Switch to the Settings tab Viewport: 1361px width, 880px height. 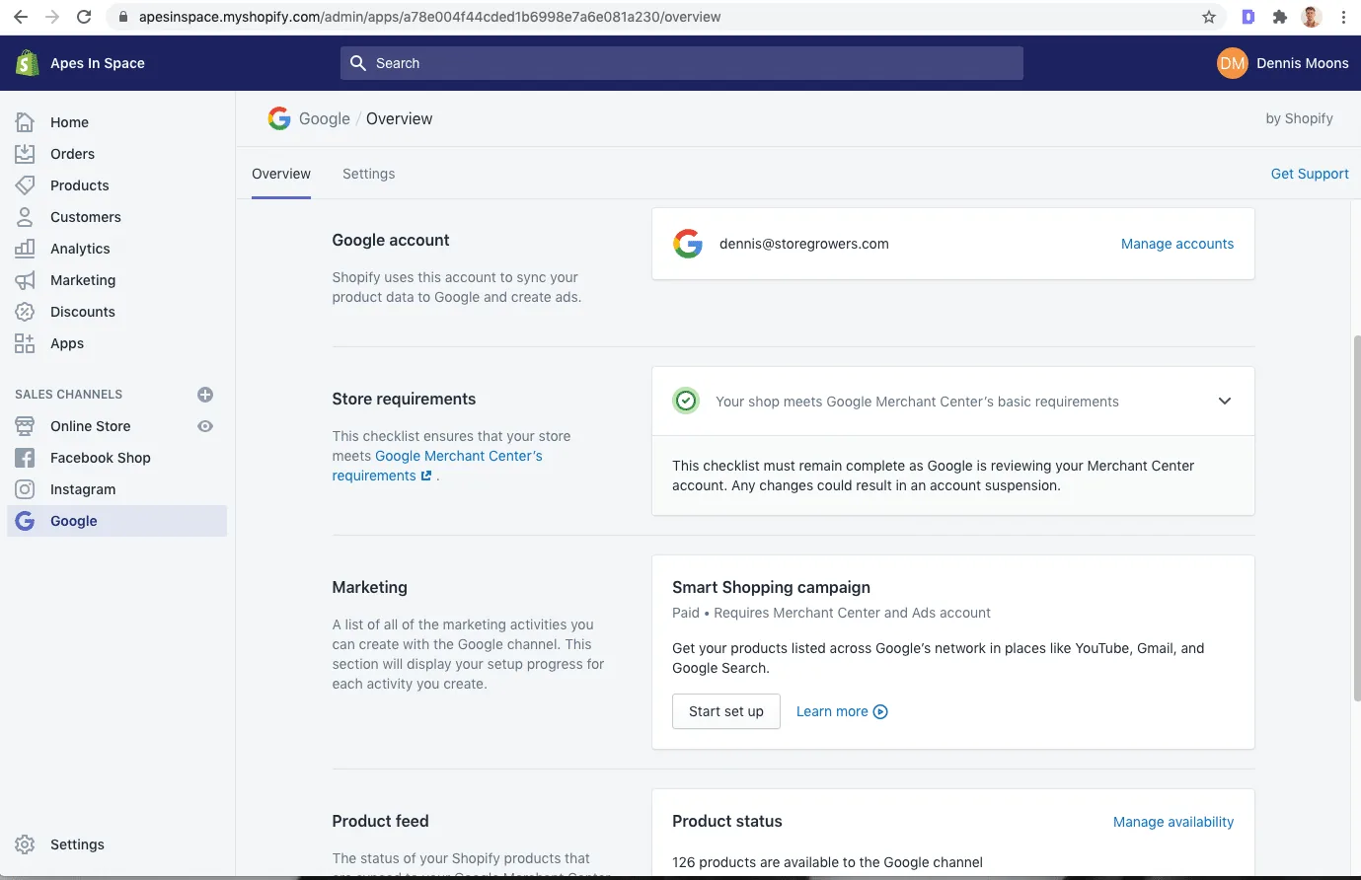[x=368, y=173]
